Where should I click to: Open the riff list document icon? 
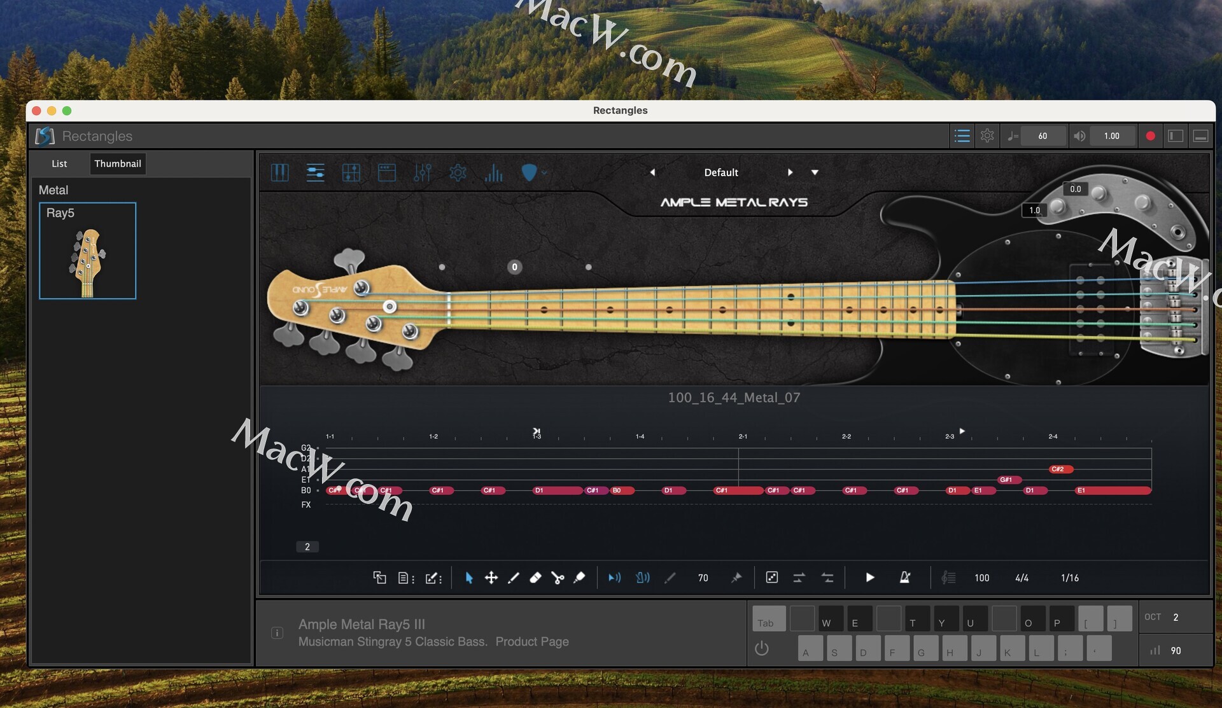406,578
